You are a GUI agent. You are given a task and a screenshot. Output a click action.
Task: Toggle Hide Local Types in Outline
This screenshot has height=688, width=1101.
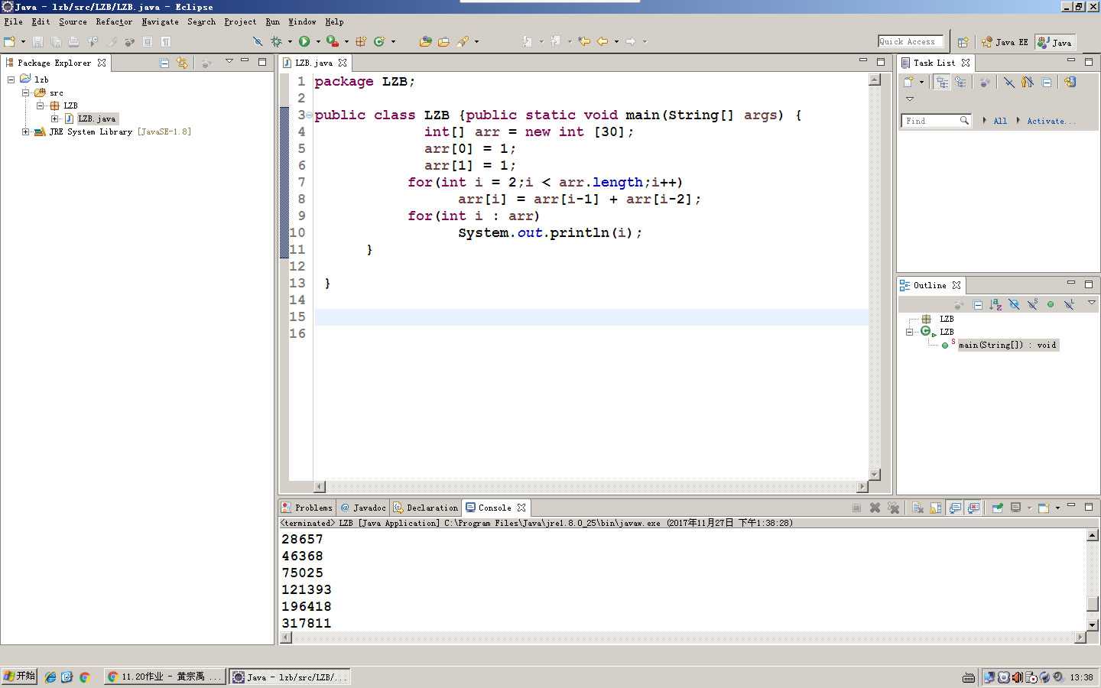pos(1069,304)
